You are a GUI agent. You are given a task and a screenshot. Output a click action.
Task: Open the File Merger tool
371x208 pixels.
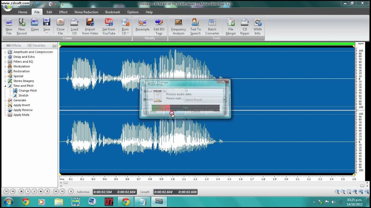[x=231, y=27]
